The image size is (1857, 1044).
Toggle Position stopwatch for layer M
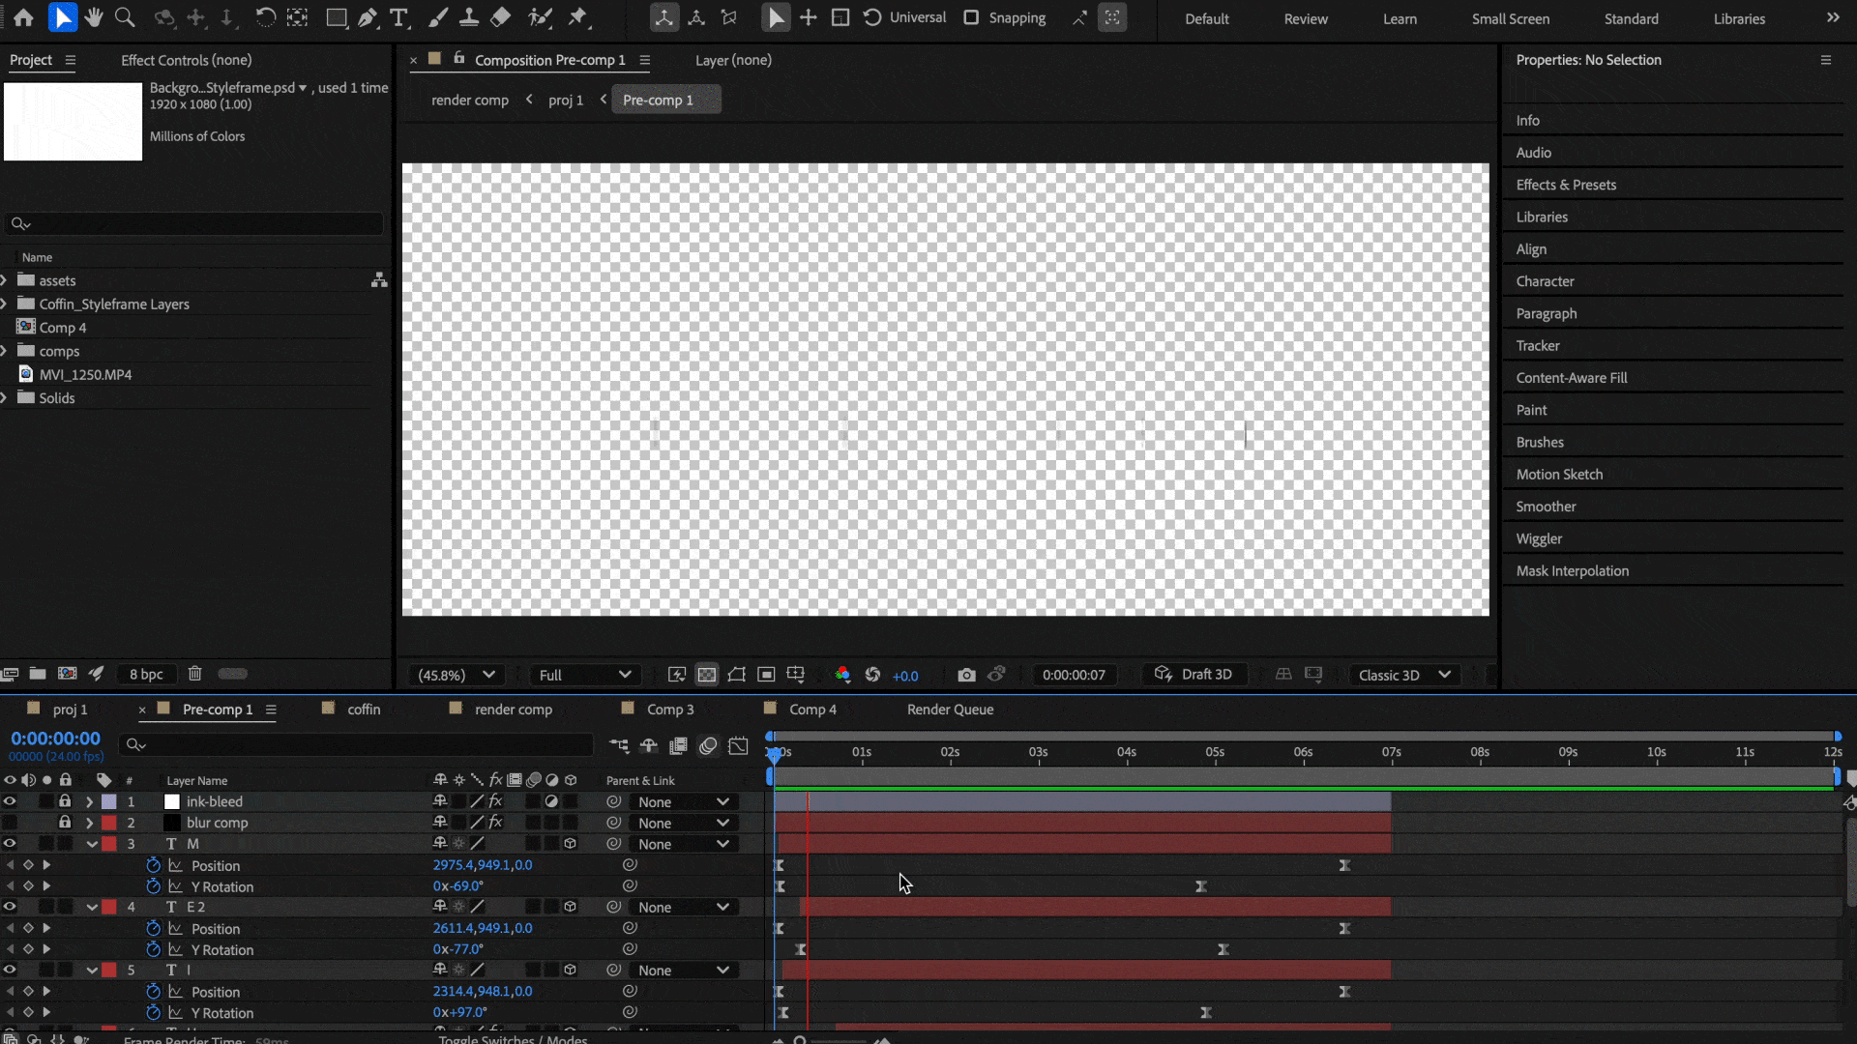tap(153, 865)
